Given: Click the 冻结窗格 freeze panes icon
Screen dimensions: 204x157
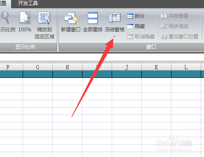Looking at the screenshot, I should (x=114, y=18).
